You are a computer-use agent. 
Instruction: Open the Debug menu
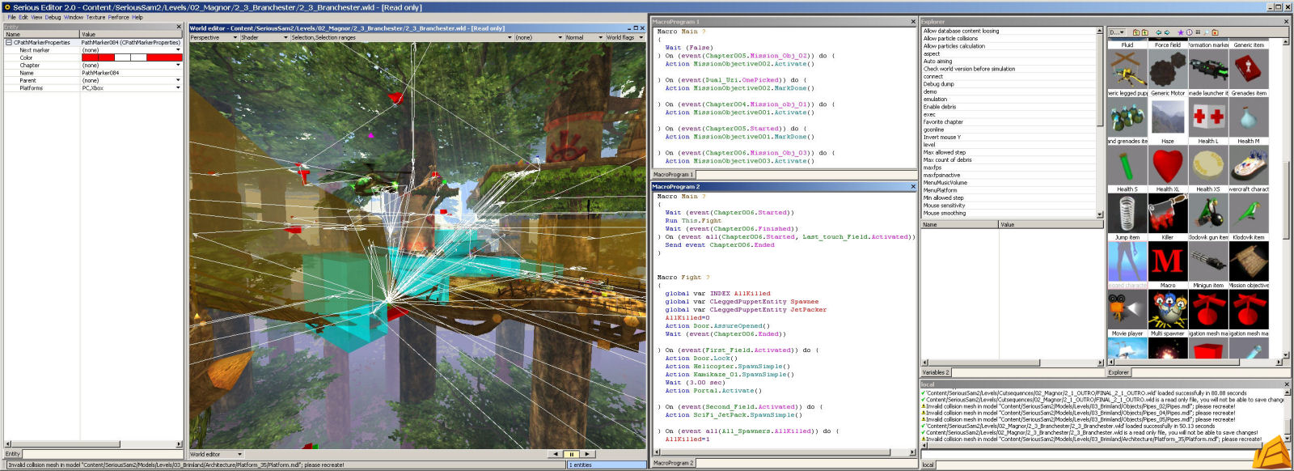53,17
